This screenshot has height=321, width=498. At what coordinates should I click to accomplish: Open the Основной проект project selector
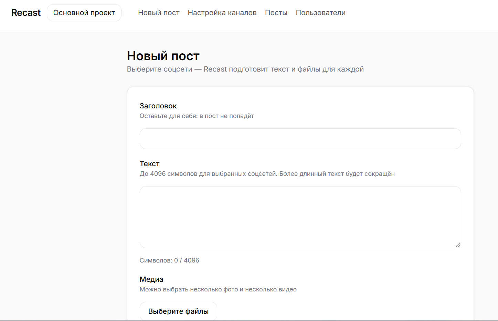pyautogui.click(x=84, y=13)
